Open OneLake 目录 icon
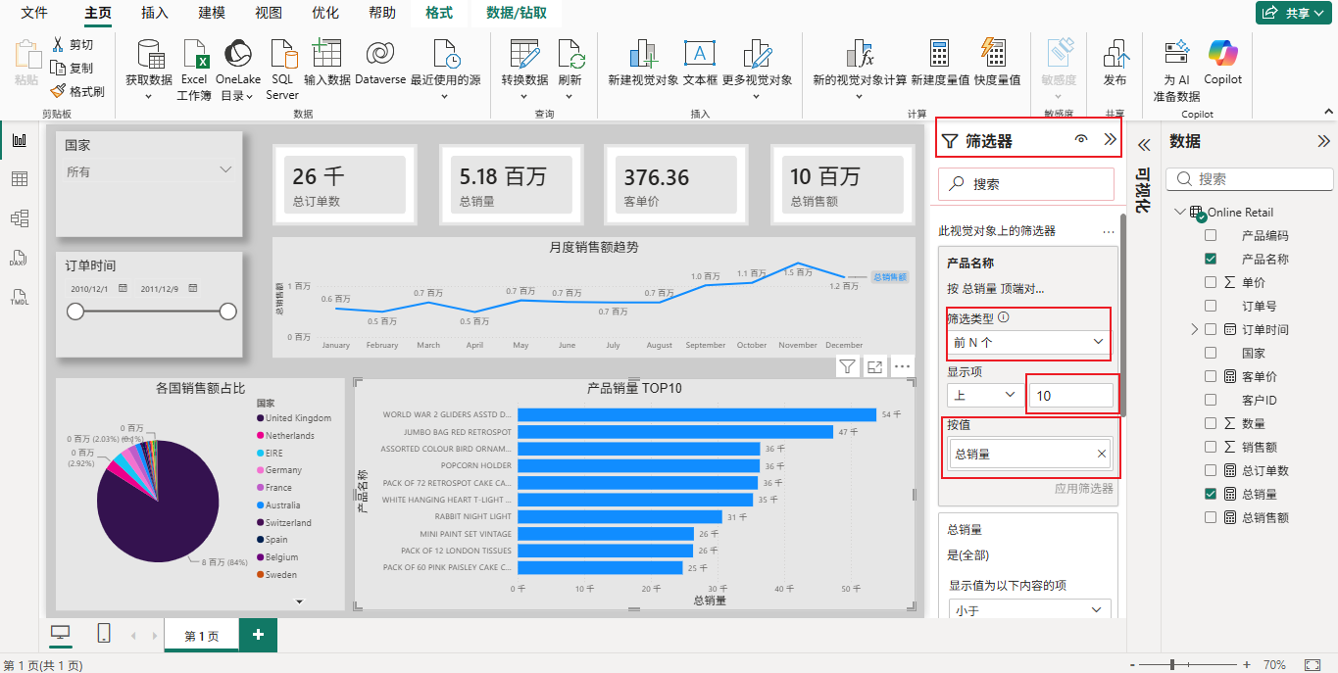1338x673 pixels. point(238,54)
